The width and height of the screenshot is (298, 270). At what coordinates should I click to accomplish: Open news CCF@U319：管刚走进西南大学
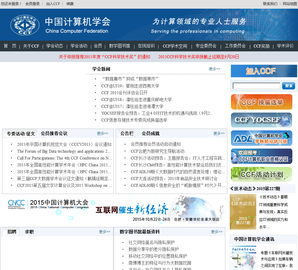[130, 86]
